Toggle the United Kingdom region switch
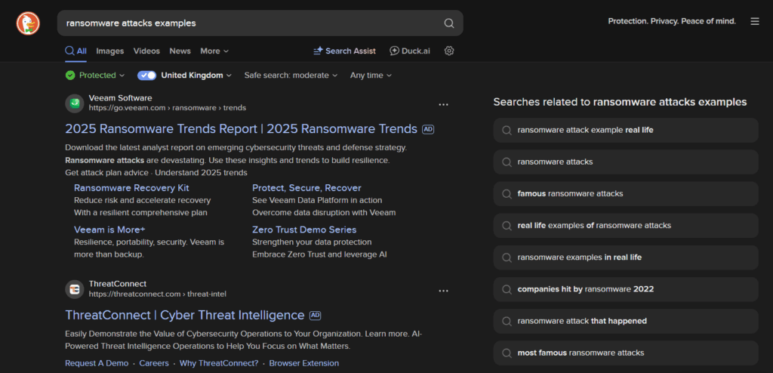The height and width of the screenshot is (373, 773). pyautogui.click(x=146, y=76)
